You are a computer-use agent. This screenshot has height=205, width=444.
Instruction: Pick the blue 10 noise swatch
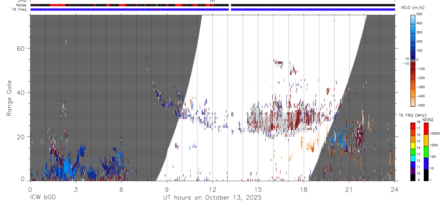tap(426, 163)
